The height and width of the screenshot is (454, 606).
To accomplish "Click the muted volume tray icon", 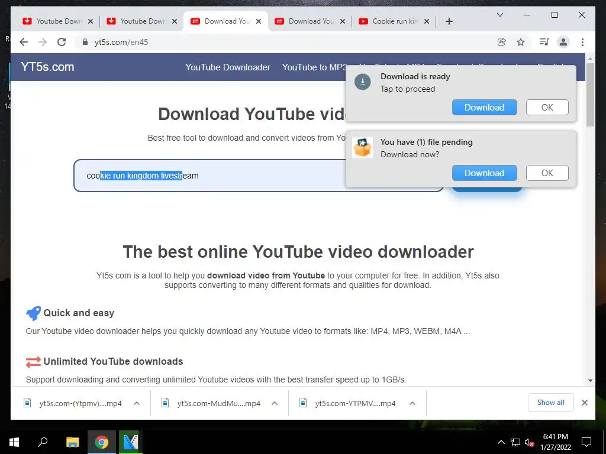I will point(530,442).
